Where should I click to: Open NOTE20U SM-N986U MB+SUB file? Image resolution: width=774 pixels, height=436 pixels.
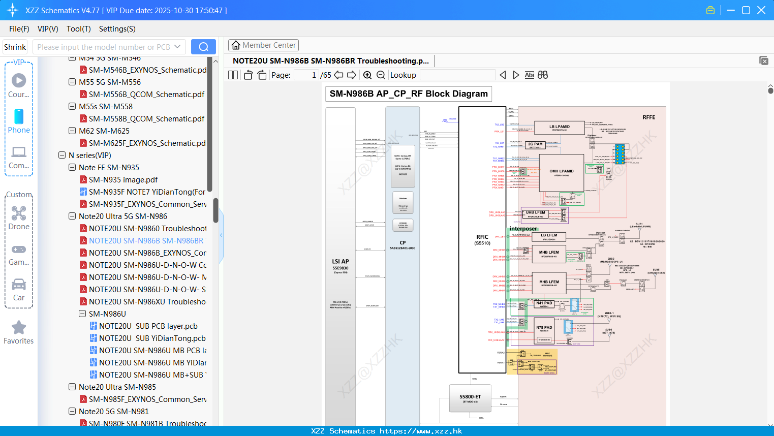(x=152, y=375)
